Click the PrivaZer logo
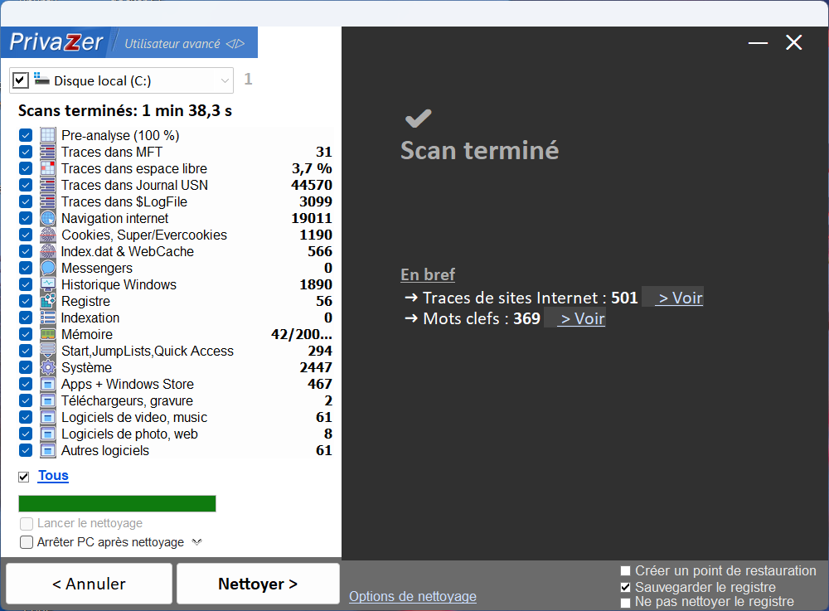This screenshot has height=611, width=829. pos(56,42)
